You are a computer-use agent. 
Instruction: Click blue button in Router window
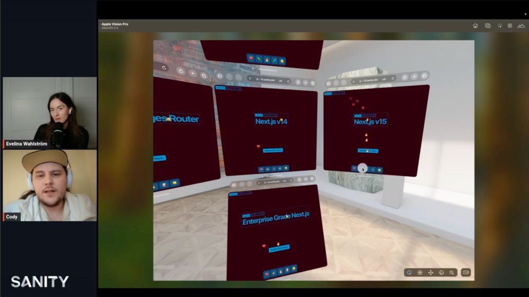(x=159, y=158)
